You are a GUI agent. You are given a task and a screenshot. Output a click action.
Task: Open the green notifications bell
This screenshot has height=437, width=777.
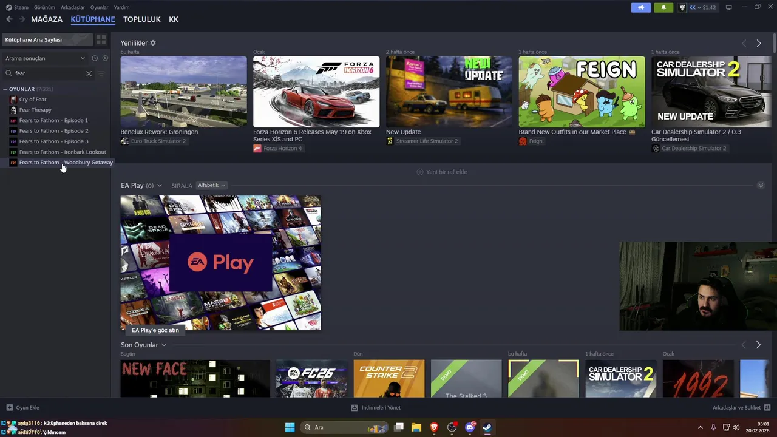point(663,7)
